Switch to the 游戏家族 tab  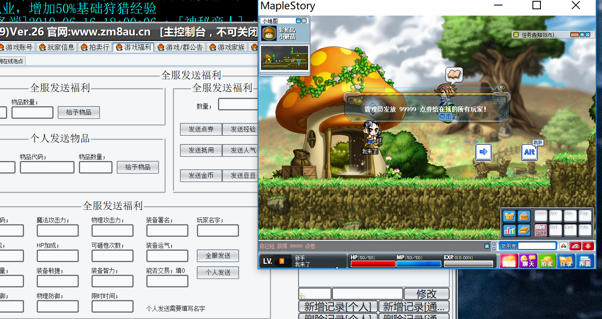tap(227, 47)
